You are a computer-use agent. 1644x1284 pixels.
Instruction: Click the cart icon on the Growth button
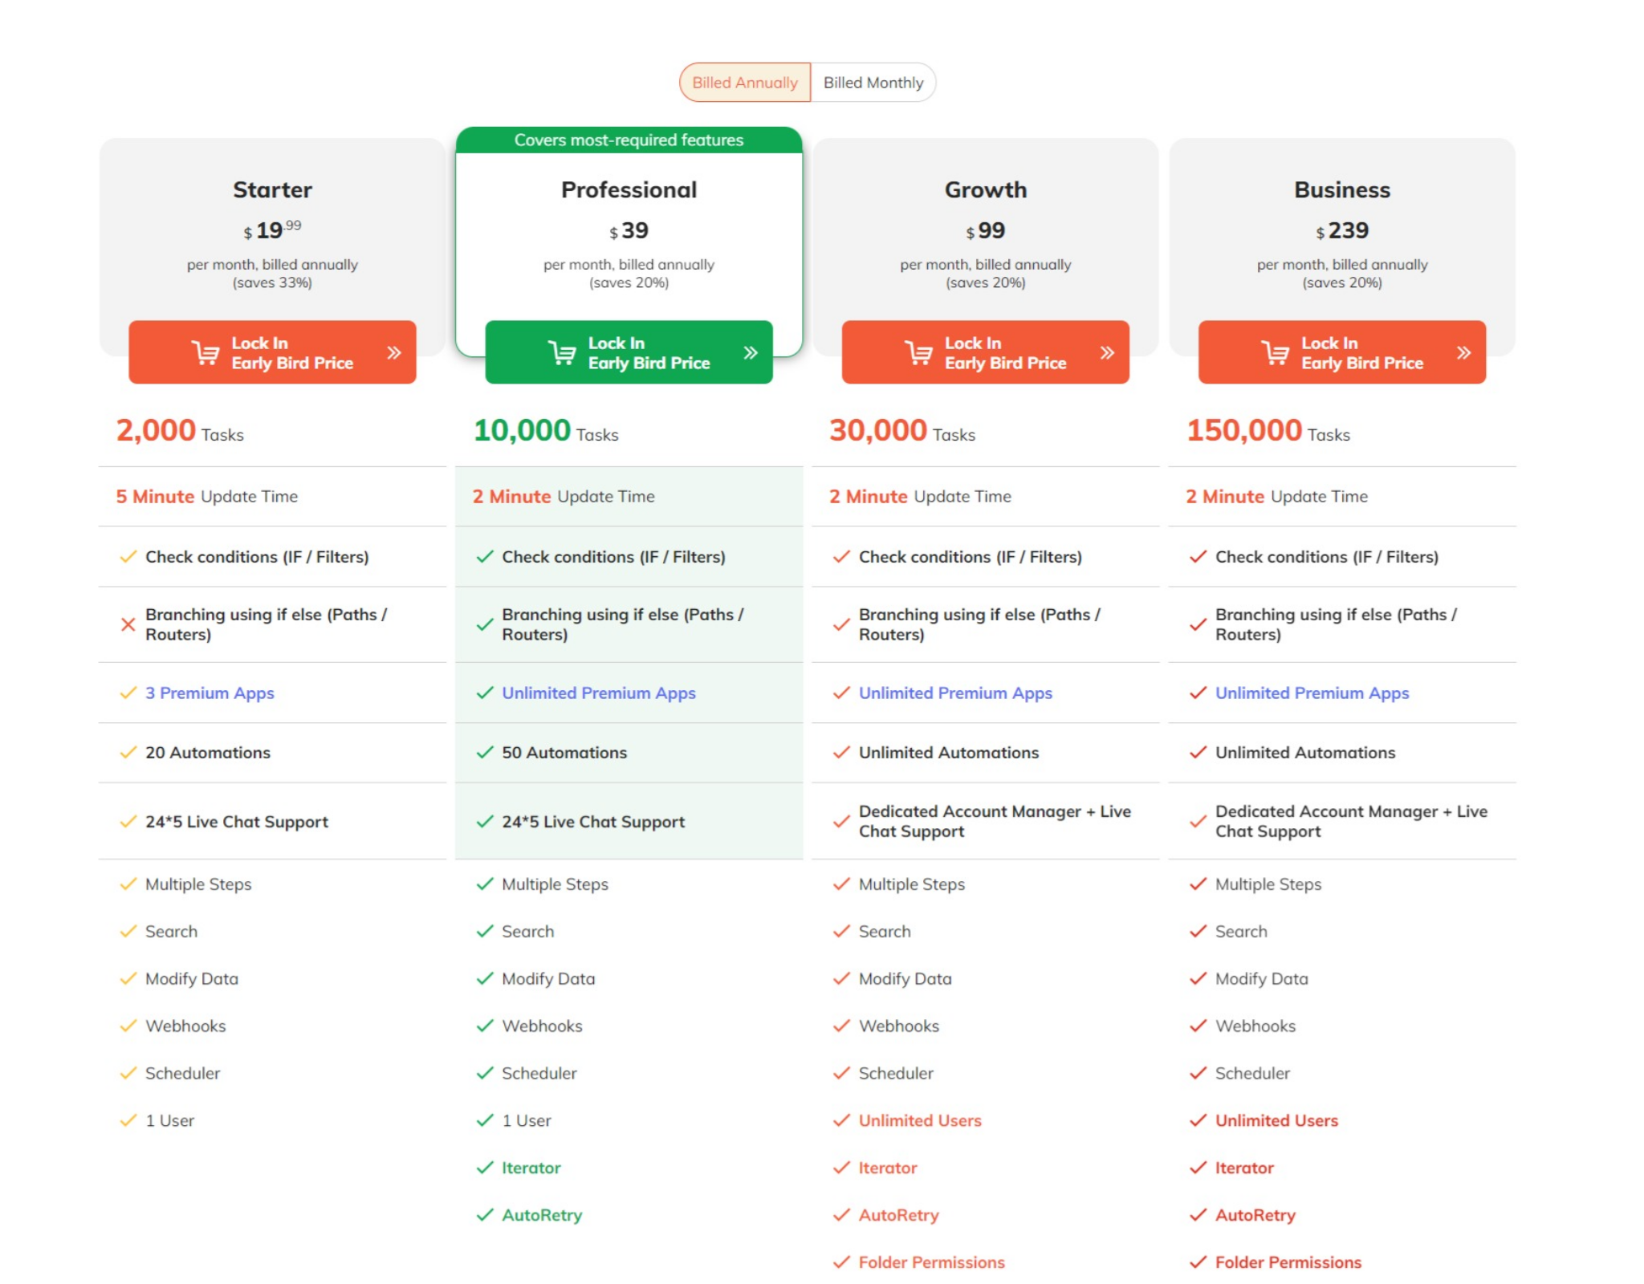click(918, 352)
